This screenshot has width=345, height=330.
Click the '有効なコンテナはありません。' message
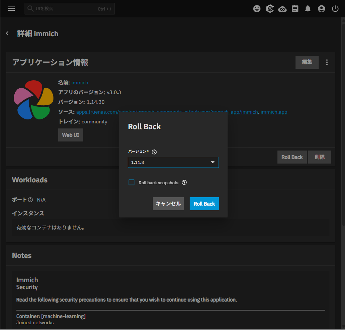pyautogui.click(x=51, y=227)
